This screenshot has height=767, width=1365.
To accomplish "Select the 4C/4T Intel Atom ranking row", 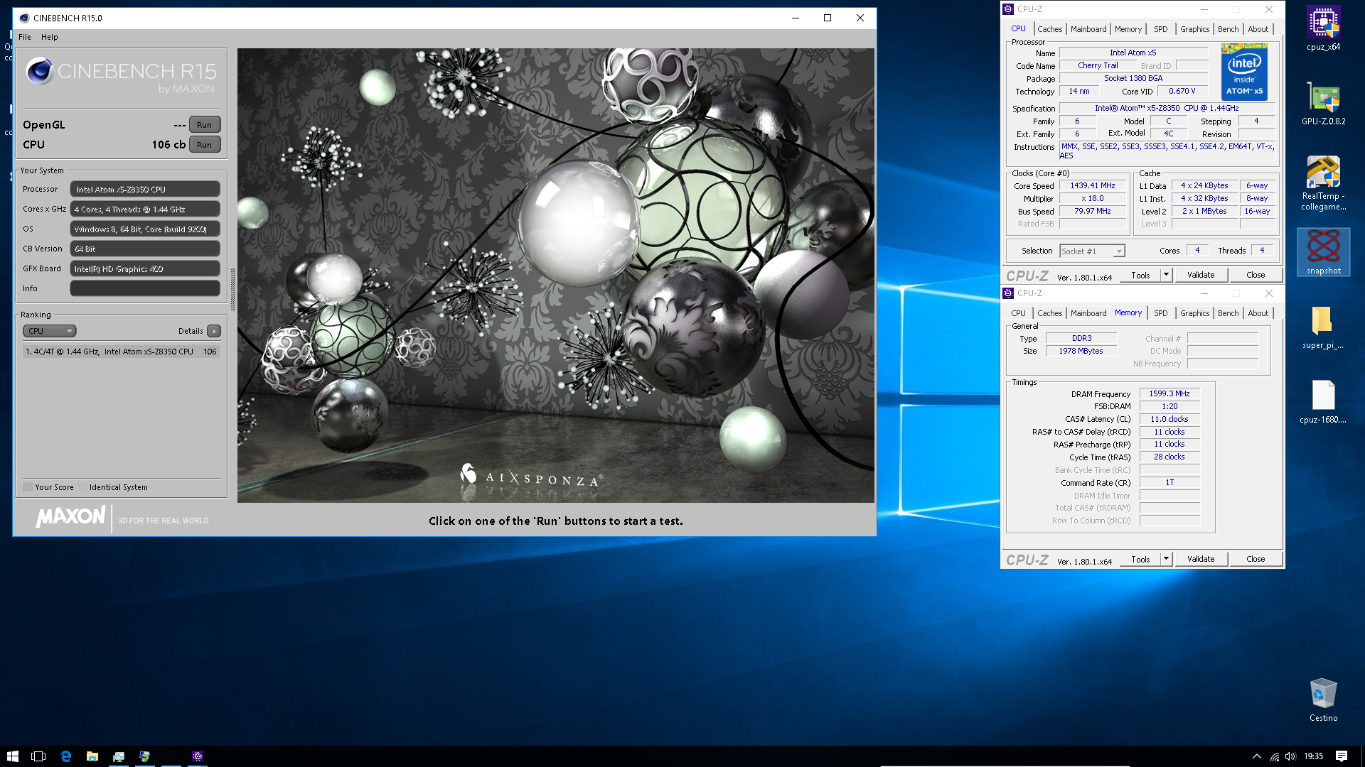I will pyautogui.click(x=121, y=352).
